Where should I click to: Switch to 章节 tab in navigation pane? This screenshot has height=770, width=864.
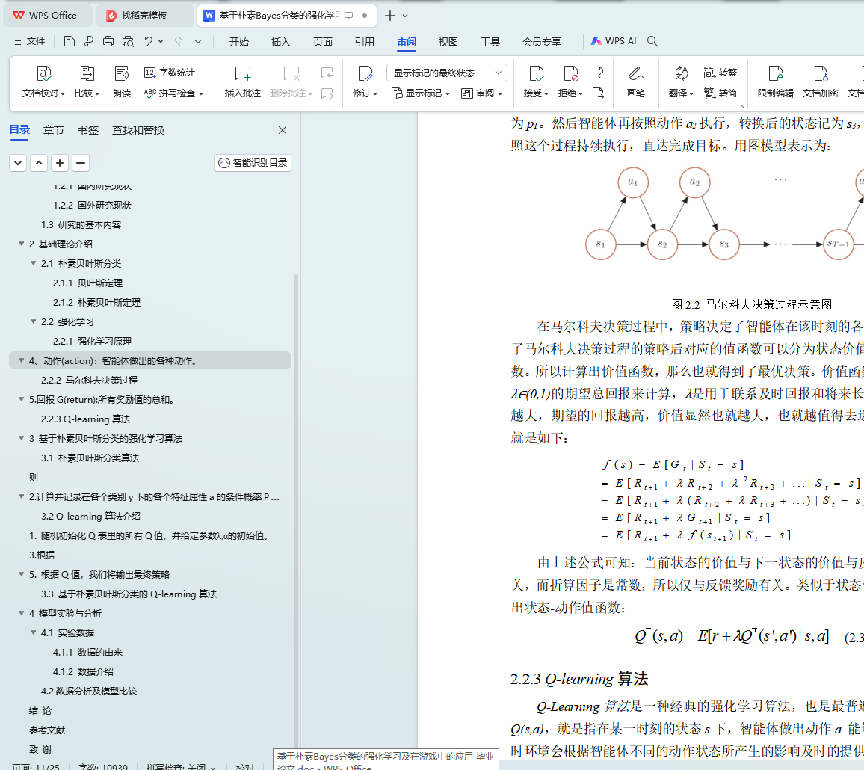54,130
